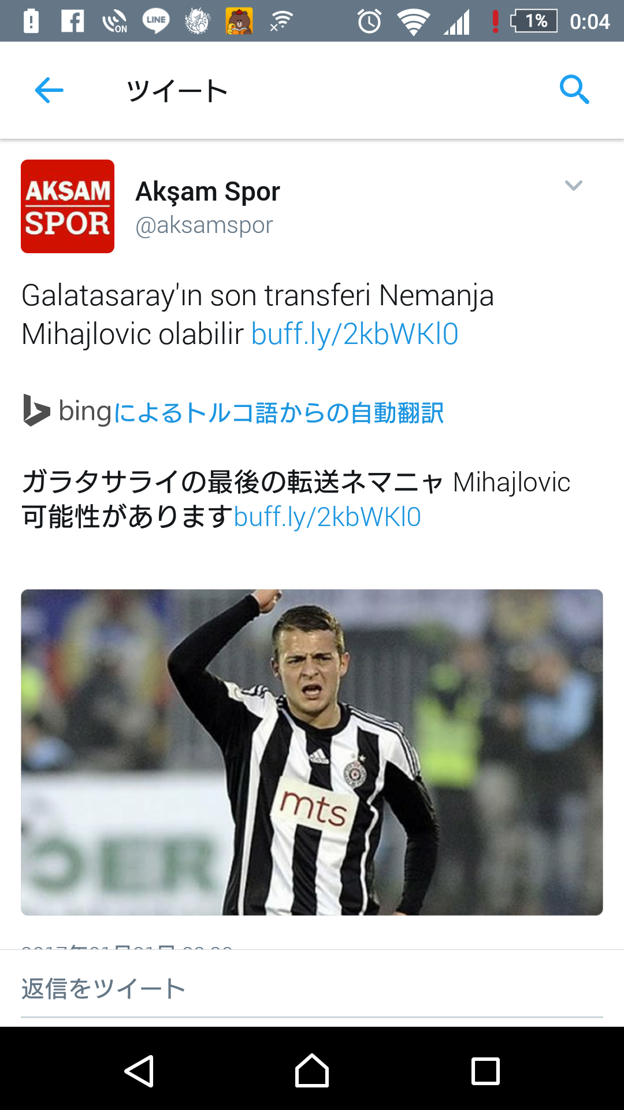Tap the Akşam Spor display name
Screen dimensions: 624x1110
pyautogui.click(x=207, y=191)
